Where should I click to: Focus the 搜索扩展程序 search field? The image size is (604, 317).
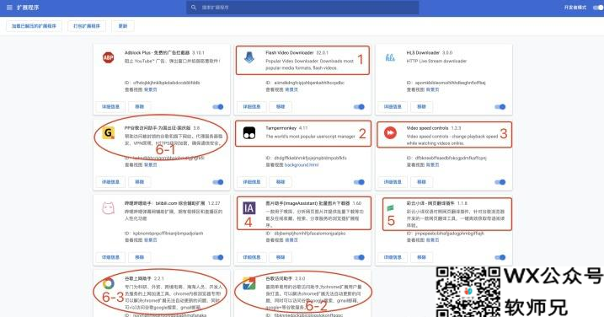tap(302, 8)
